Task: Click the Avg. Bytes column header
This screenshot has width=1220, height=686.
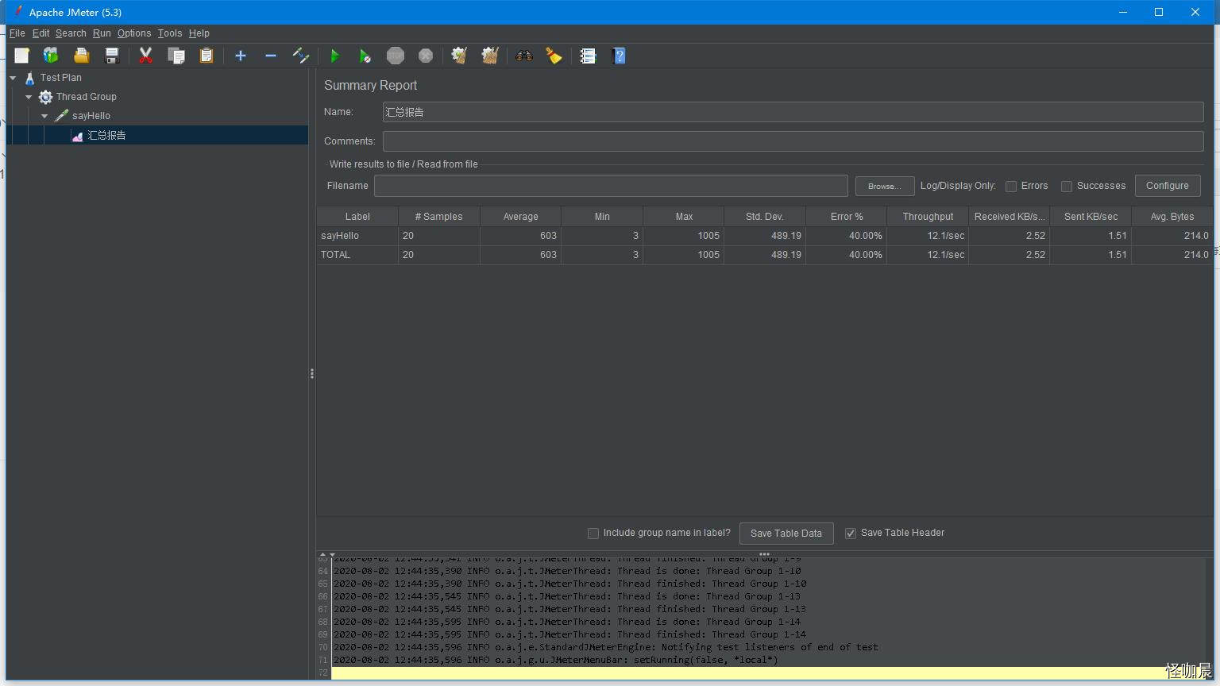Action: 1172,217
